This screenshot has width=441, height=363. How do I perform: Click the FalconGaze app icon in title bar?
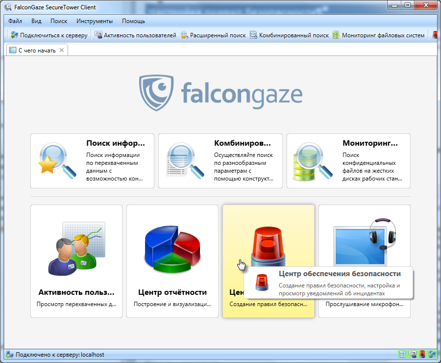pyautogui.click(x=8, y=7)
